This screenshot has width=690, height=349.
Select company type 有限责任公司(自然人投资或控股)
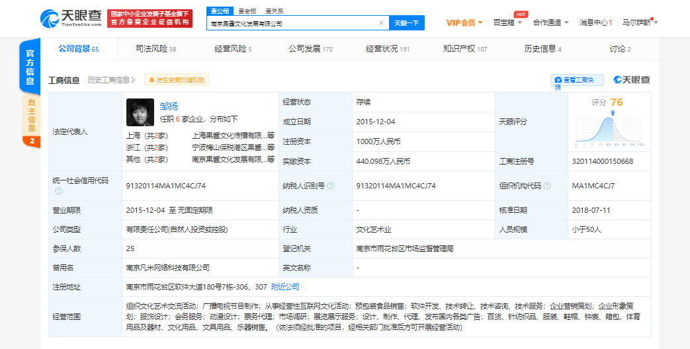[177, 229]
